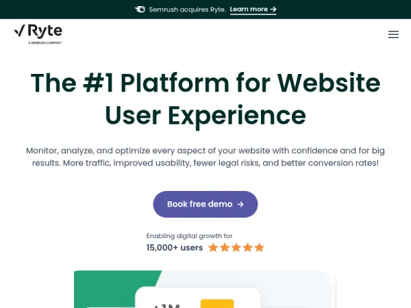Click the '15,000+ users' text

(x=175, y=248)
